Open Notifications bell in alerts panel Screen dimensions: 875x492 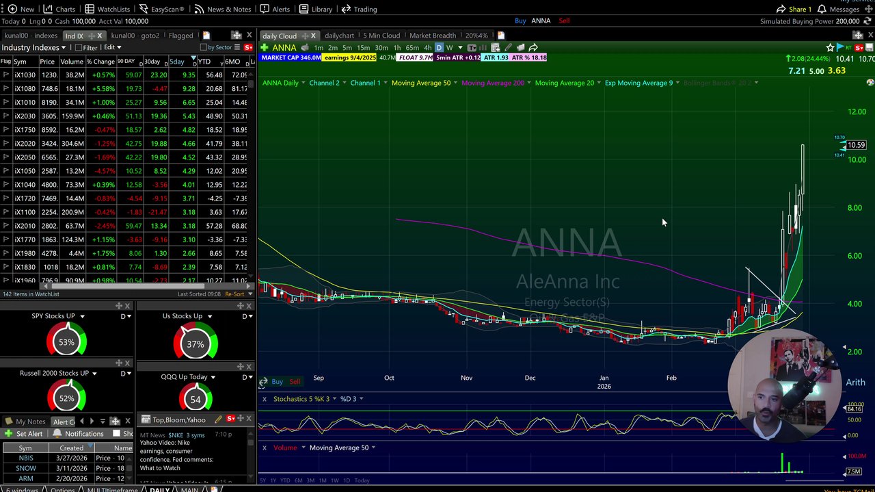tap(79, 434)
